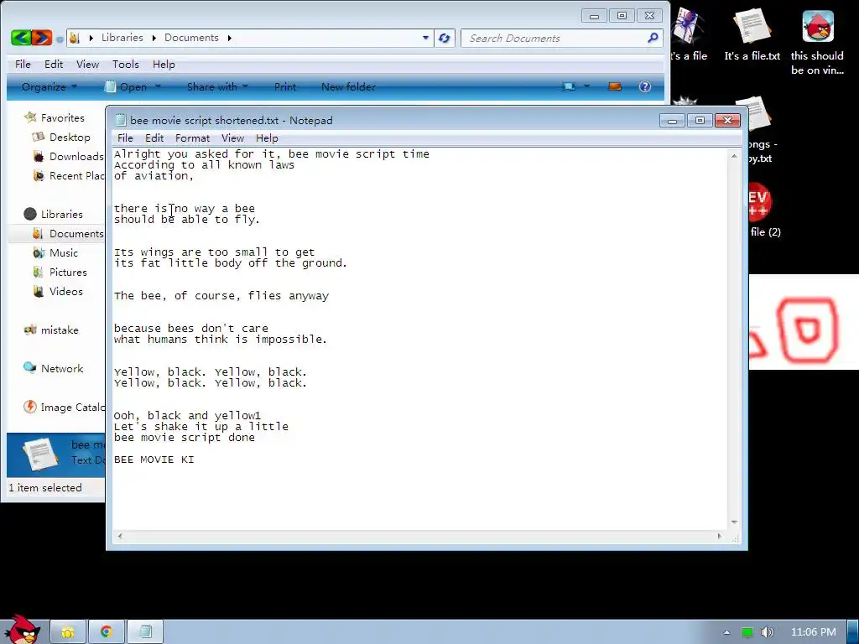Click Notepad horizontal scrollbar left arrow
This screenshot has height=644, width=859.
120,536
